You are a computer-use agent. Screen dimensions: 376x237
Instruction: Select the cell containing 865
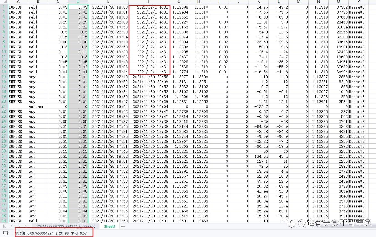coord(339,87)
